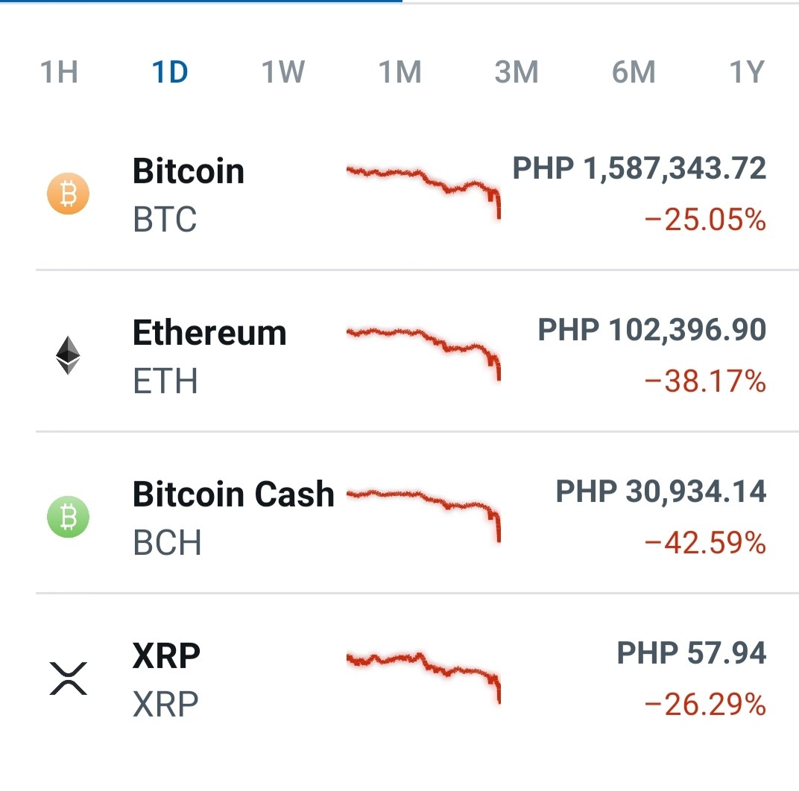This screenshot has width=799, height=791.
Task: Tap the XRP logo icon
Action: tap(68, 679)
